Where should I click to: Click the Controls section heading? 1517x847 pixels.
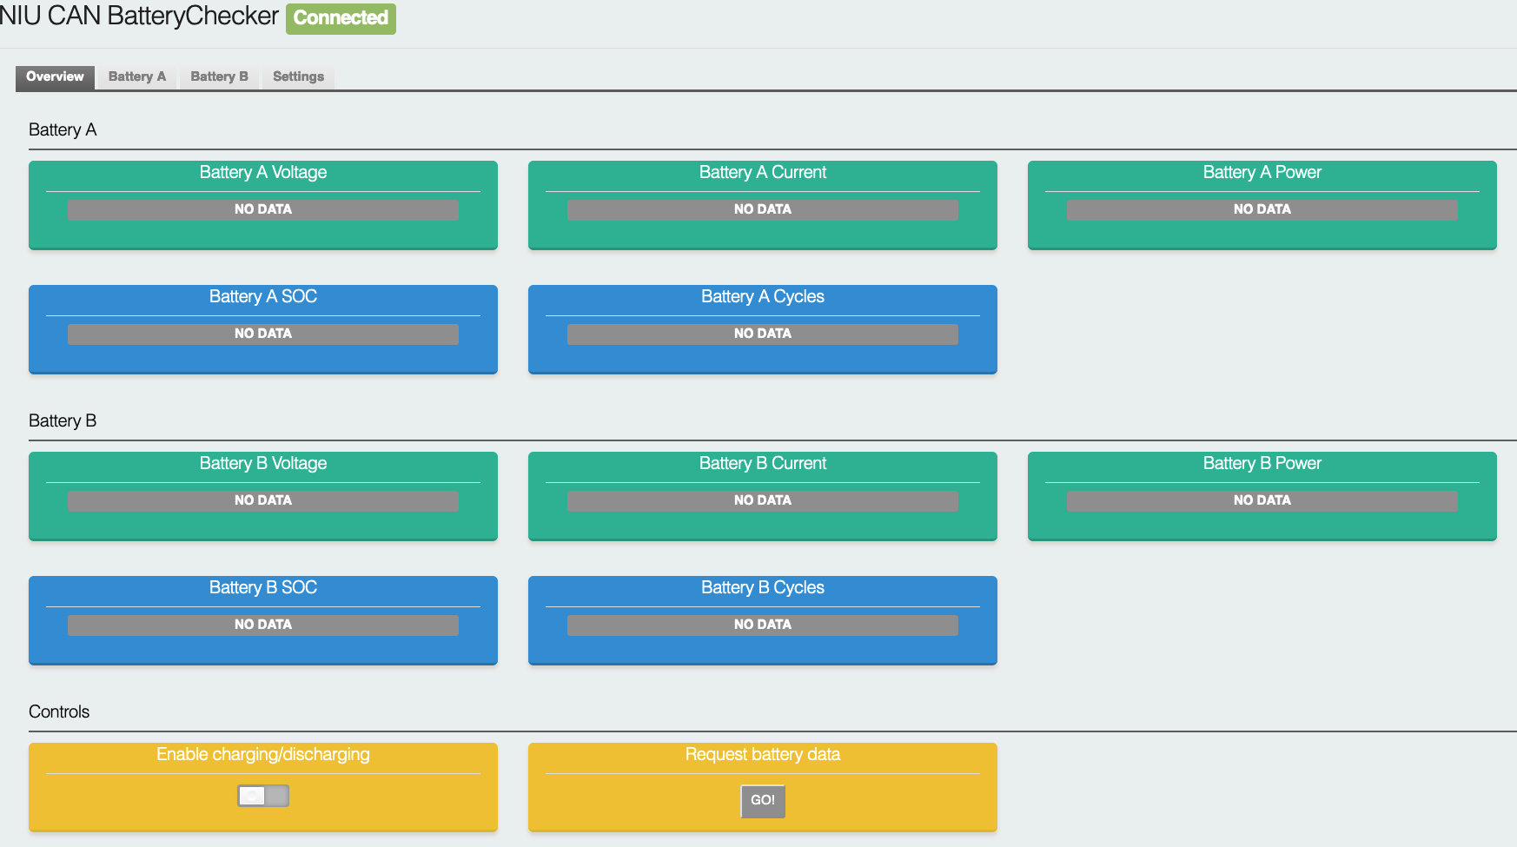(59, 711)
